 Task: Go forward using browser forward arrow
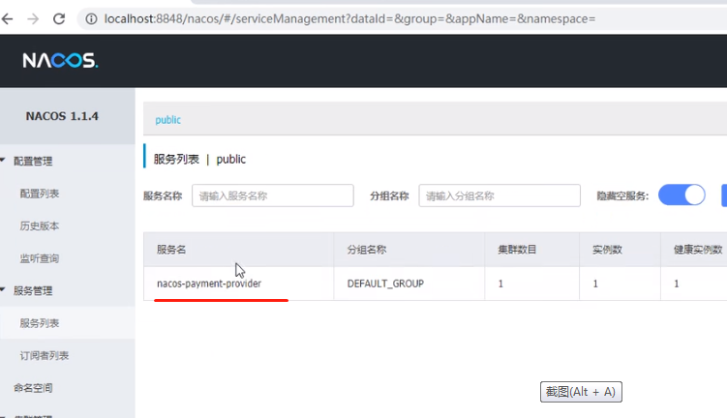pyautogui.click(x=33, y=19)
